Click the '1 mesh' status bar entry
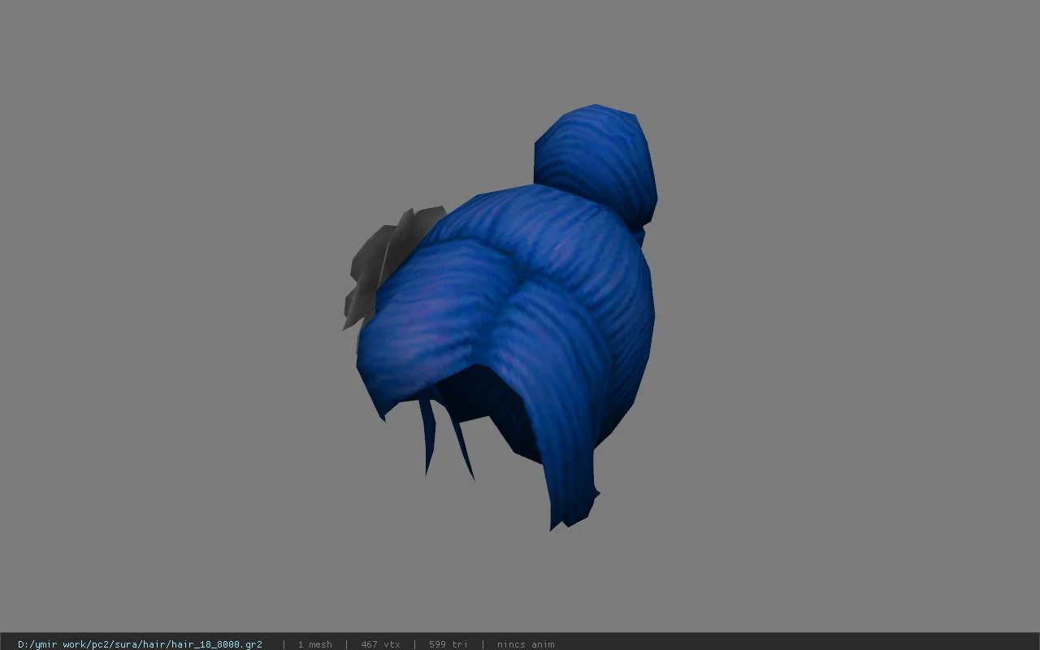 point(314,644)
